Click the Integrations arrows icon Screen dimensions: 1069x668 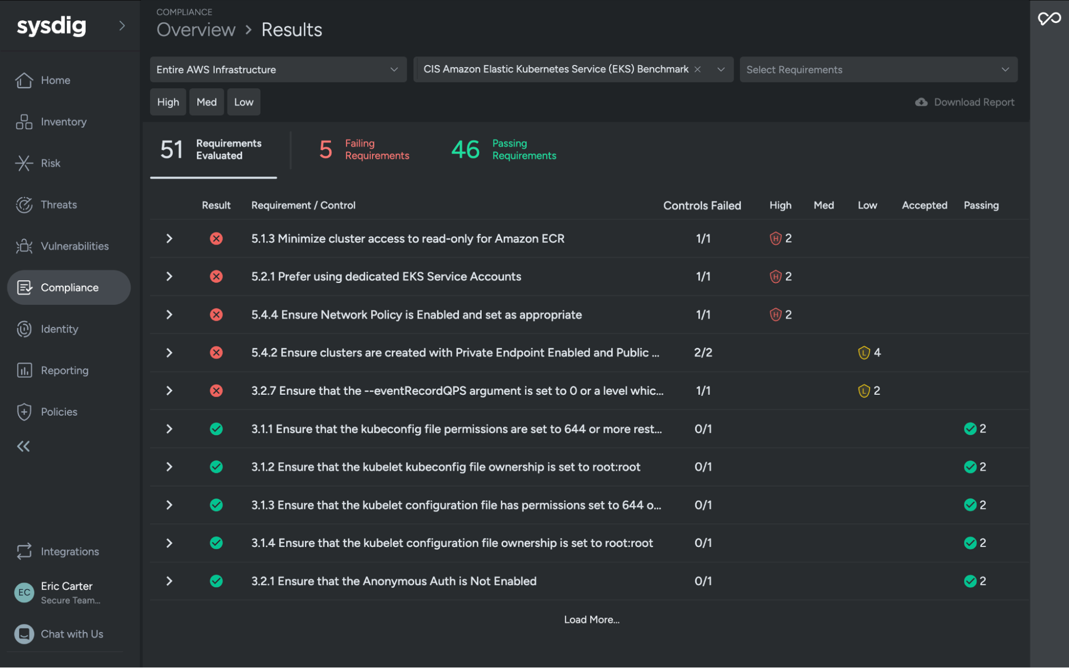tap(24, 552)
